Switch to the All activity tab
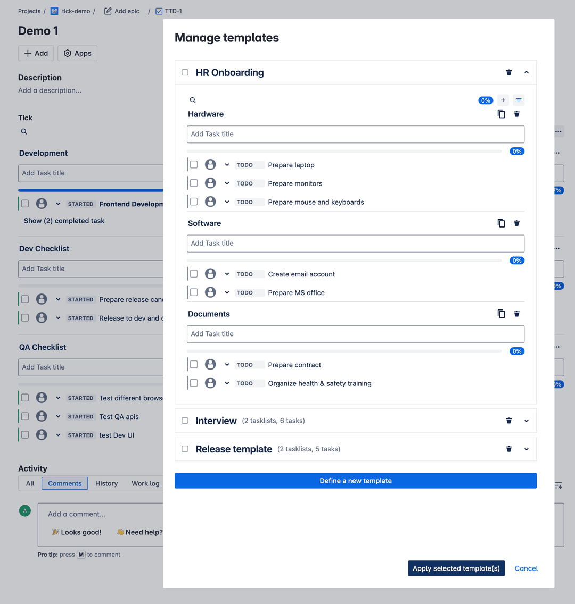The image size is (575, 604). (30, 483)
